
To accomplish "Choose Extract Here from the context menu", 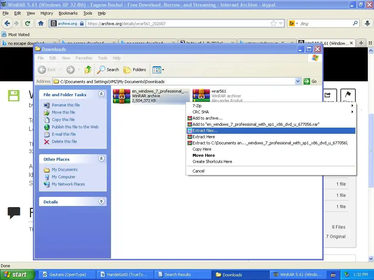I will (x=271, y=137).
